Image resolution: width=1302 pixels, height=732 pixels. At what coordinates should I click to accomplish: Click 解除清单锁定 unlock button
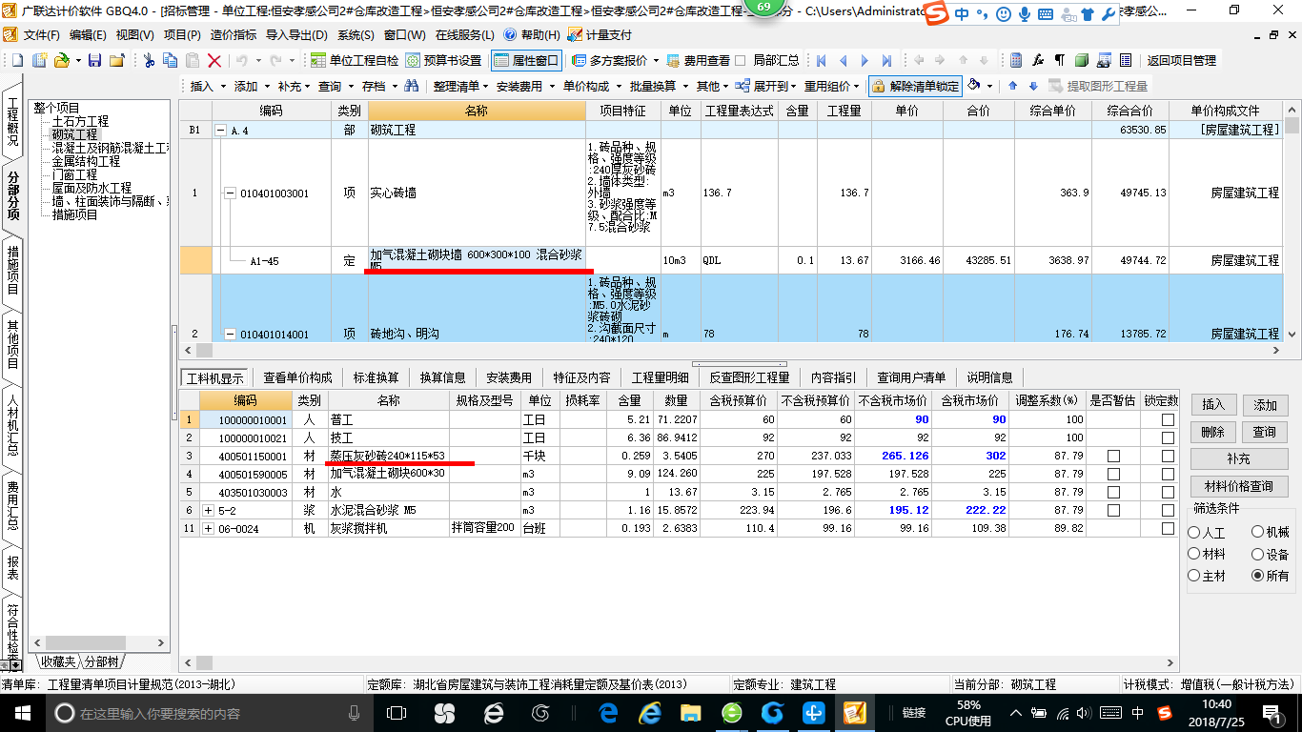click(915, 86)
